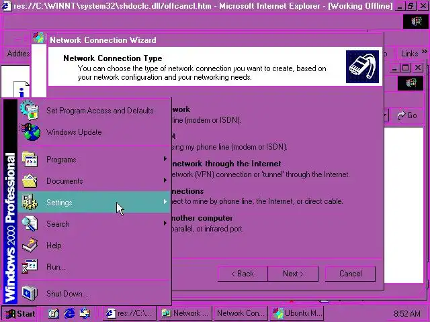Expand the Links toolbar chevron
430x322 pixels.
click(x=425, y=52)
